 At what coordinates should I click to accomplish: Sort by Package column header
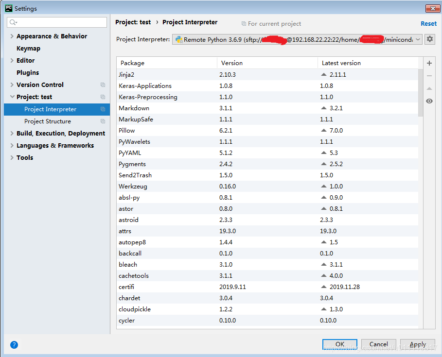tap(167, 63)
